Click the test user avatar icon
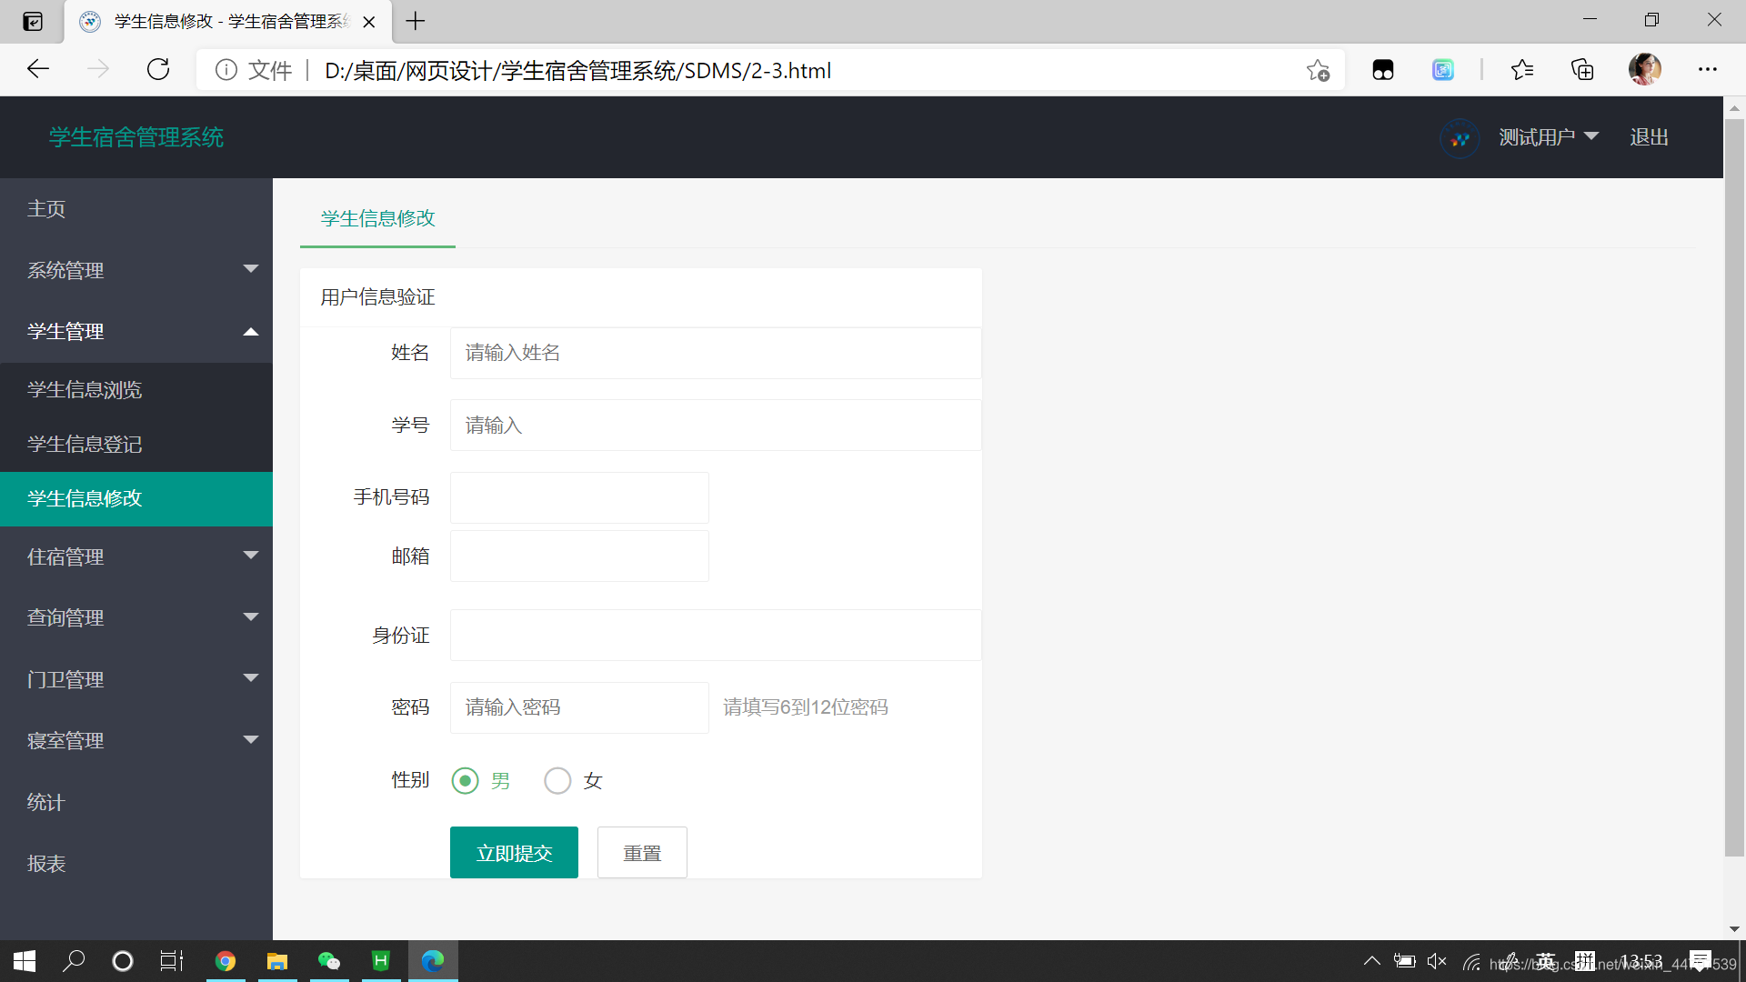This screenshot has width=1746, height=982. [x=1460, y=138]
